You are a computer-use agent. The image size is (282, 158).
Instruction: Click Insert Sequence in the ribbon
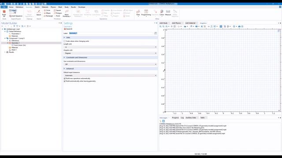click(16, 16)
